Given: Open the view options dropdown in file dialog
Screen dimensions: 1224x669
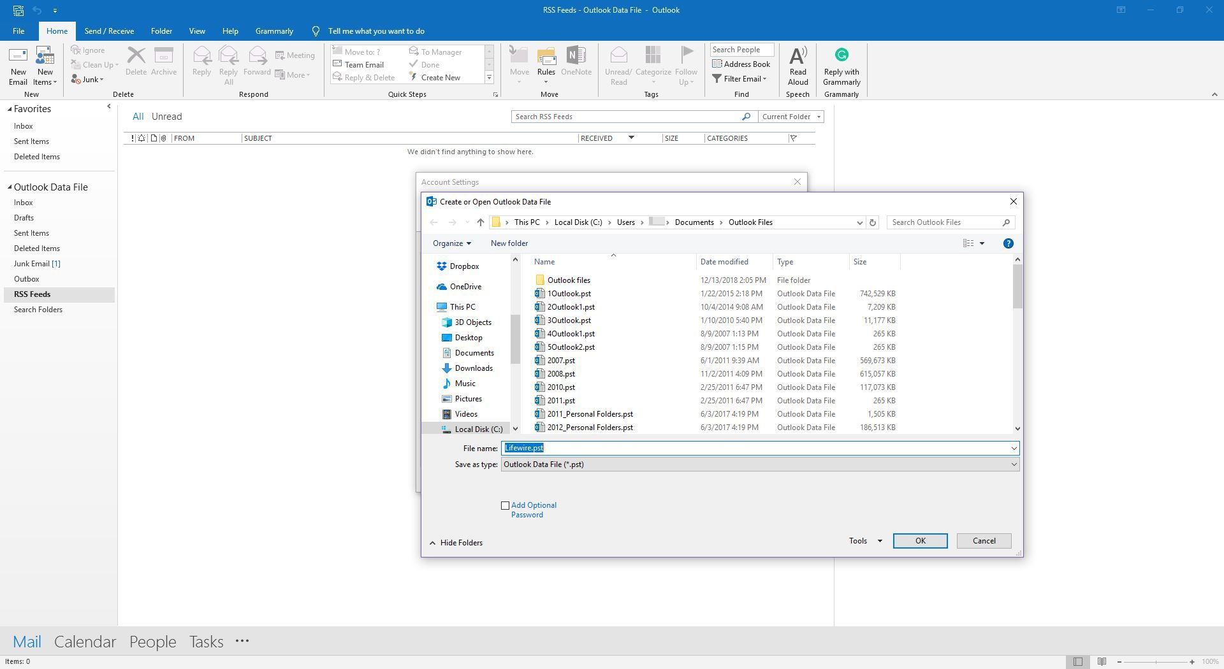Looking at the screenshot, I should pyautogui.click(x=982, y=243).
